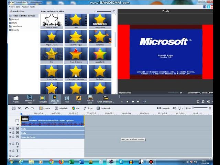Open Biblioteca de Mídia
The width and height of the screenshot is (220, 165).
[x=30, y=99]
